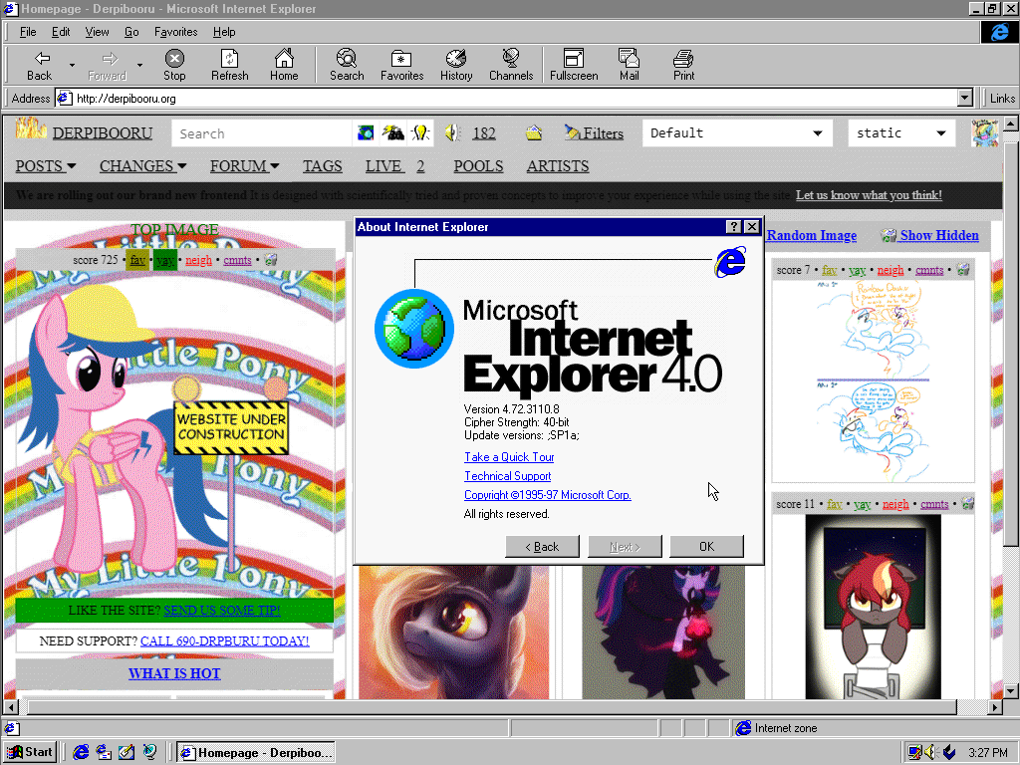This screenshot has width=1020, height=765.
Task: Open the static theme dropdown
Action: [901, 132]
